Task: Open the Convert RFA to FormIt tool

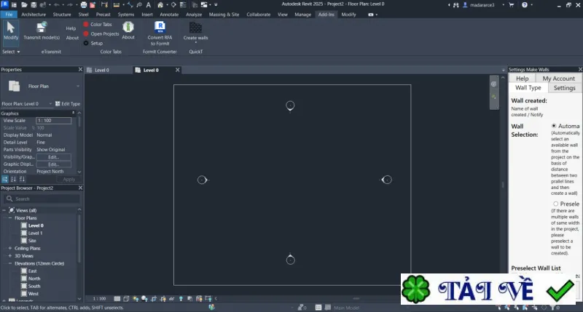Action: pos(160,27)
